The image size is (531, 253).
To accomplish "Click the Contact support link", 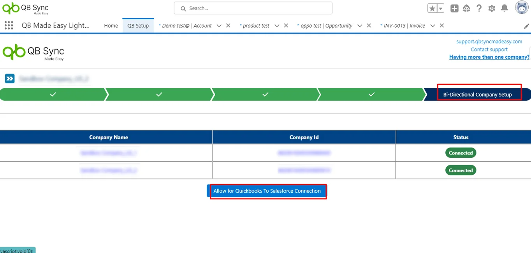I will click(489, 49).
